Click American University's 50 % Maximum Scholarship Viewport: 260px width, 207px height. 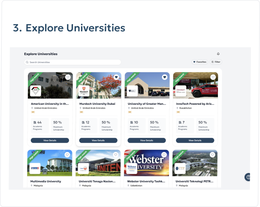(x=60, y=126)
